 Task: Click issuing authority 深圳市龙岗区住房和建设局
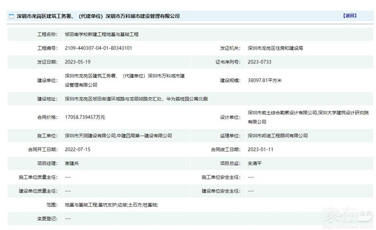coord(275,48)
